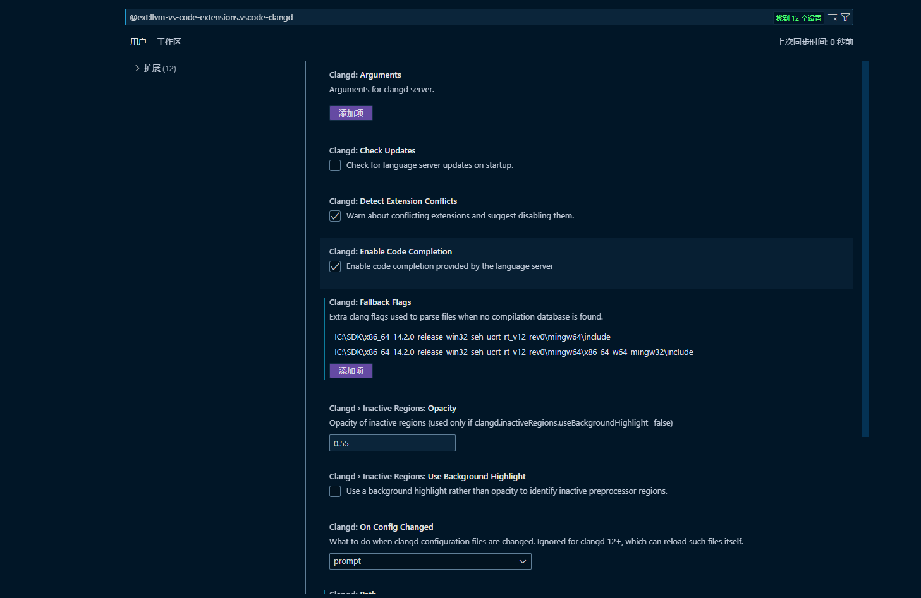The width and height of the screenshot is (921, 598).
Task: Click the 找到 12 个设置 counter
Action: pos(797,17)
